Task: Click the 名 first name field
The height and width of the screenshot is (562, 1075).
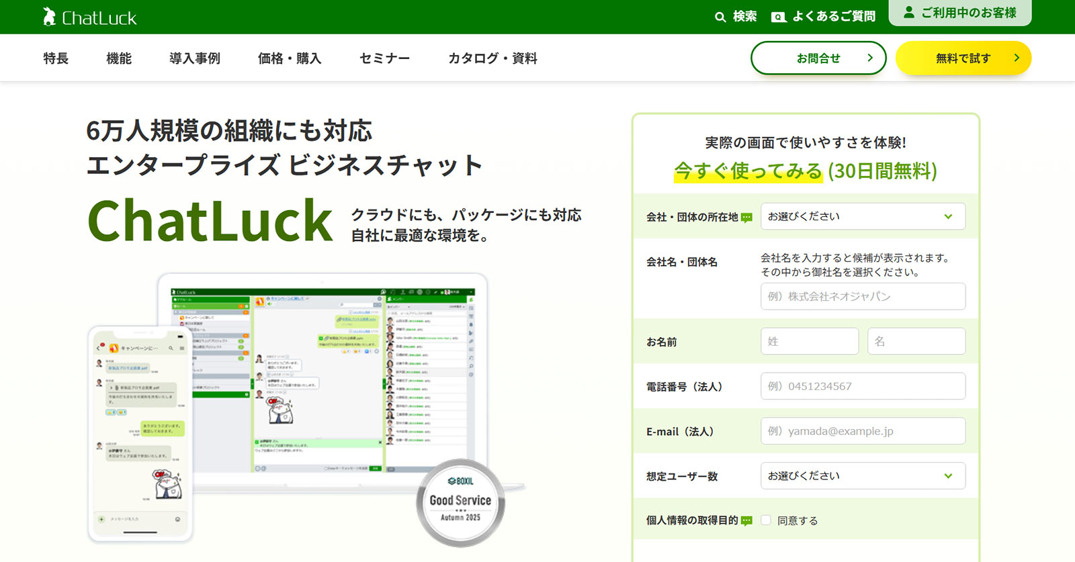Action: click(x=916, y=341)
